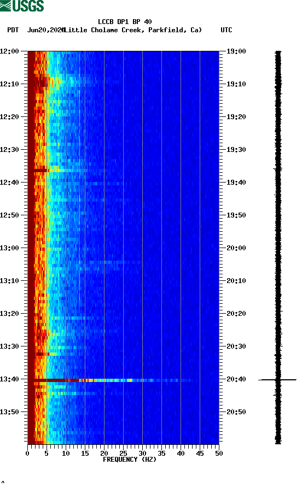Click the 0 Hz frequency tick label
This screenshot has width=302, height=488.
tap(27, 454)
